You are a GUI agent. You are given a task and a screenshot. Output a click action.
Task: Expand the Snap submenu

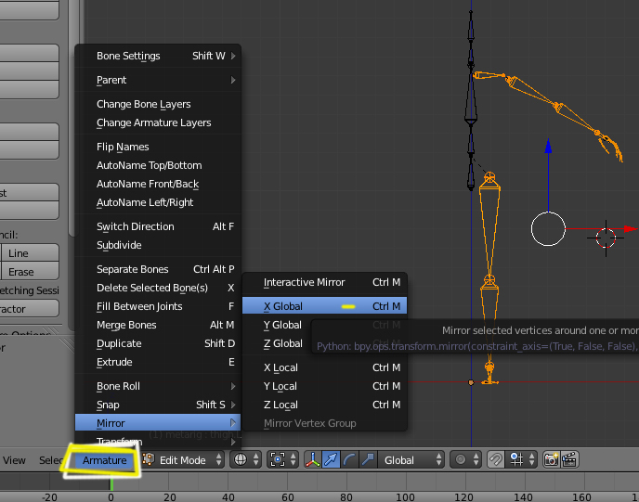click(158, 405)
